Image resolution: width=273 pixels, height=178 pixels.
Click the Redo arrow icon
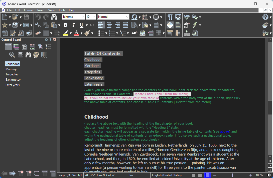tap(46, 17)
